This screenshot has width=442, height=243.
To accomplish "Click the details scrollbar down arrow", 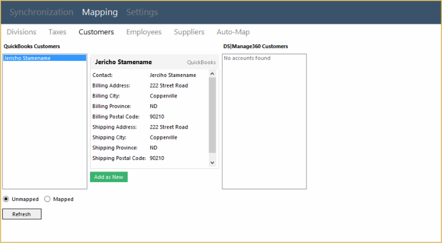I will [x=212, y=162].
